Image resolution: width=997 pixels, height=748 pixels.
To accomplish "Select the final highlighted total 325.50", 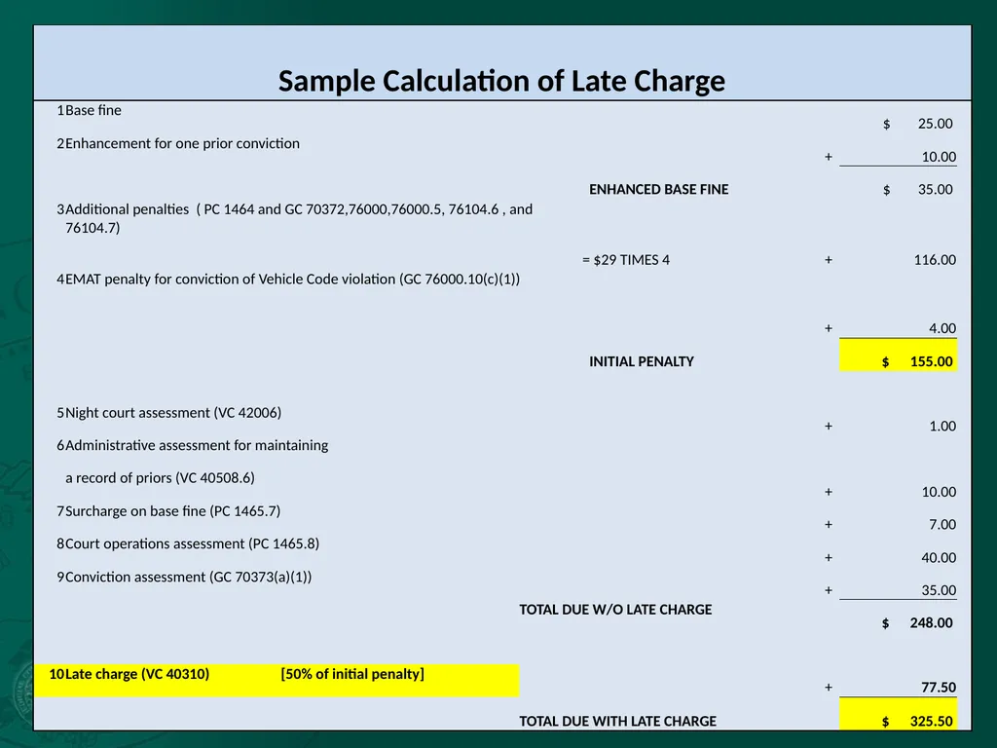I will pos(932,722).
